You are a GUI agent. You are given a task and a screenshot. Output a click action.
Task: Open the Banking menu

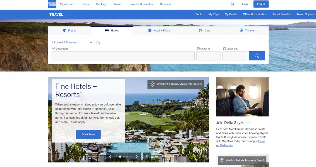(101, 4)
